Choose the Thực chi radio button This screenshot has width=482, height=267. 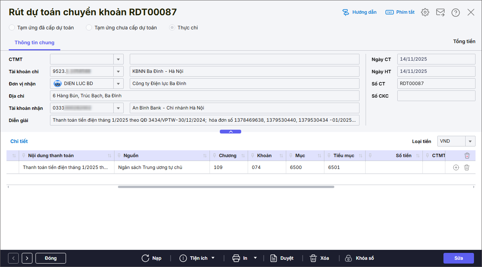[x=172, y=27]
